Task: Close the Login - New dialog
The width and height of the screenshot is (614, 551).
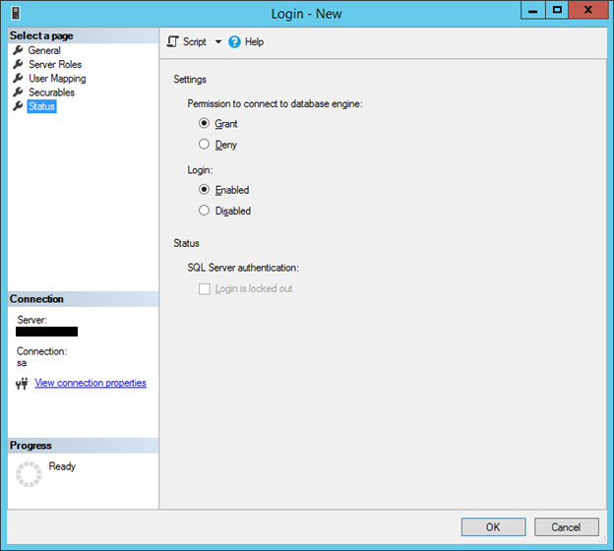Action: click(588, 10)
